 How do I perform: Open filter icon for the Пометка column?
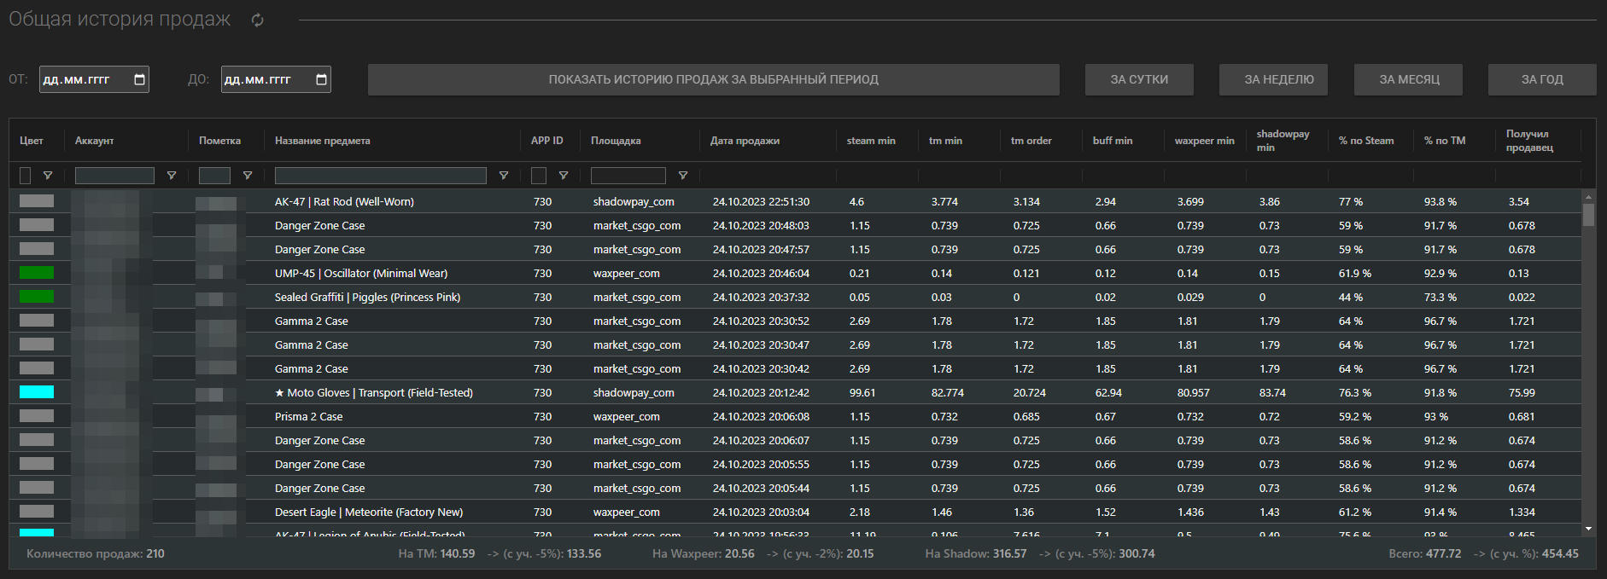pos(248,176)
